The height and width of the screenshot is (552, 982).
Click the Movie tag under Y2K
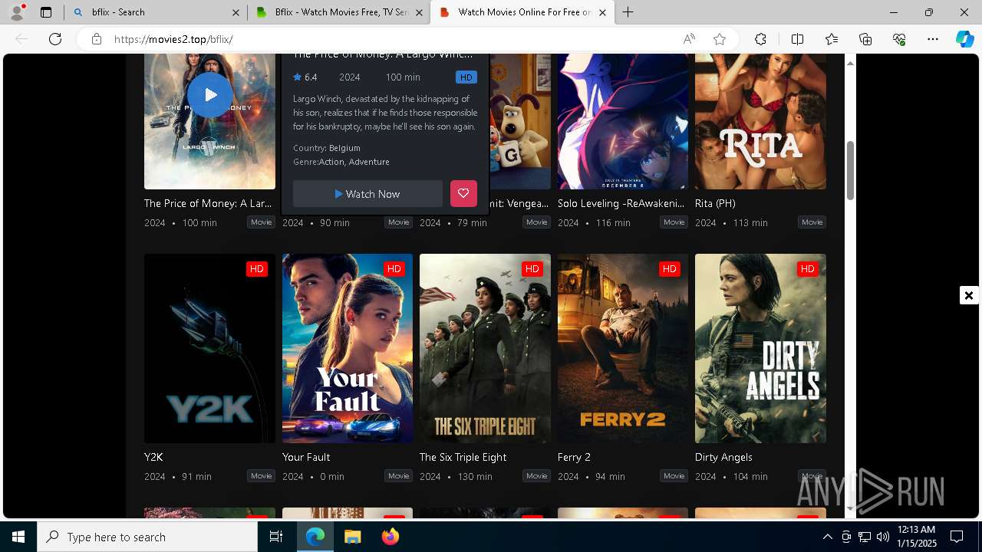(x=261, y=476)
